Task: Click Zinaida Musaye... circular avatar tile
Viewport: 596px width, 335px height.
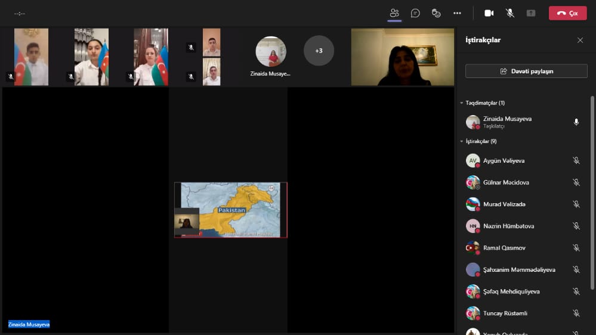Action: coord(271,52)
